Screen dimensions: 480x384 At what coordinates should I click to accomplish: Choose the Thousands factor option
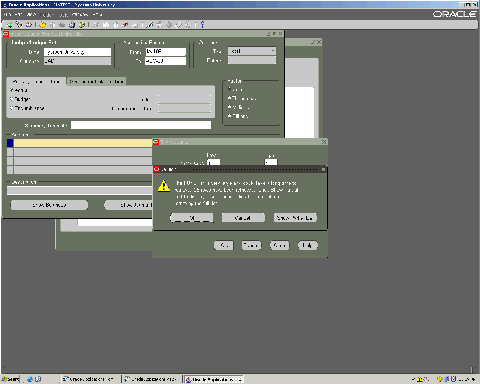click(229, 98)
